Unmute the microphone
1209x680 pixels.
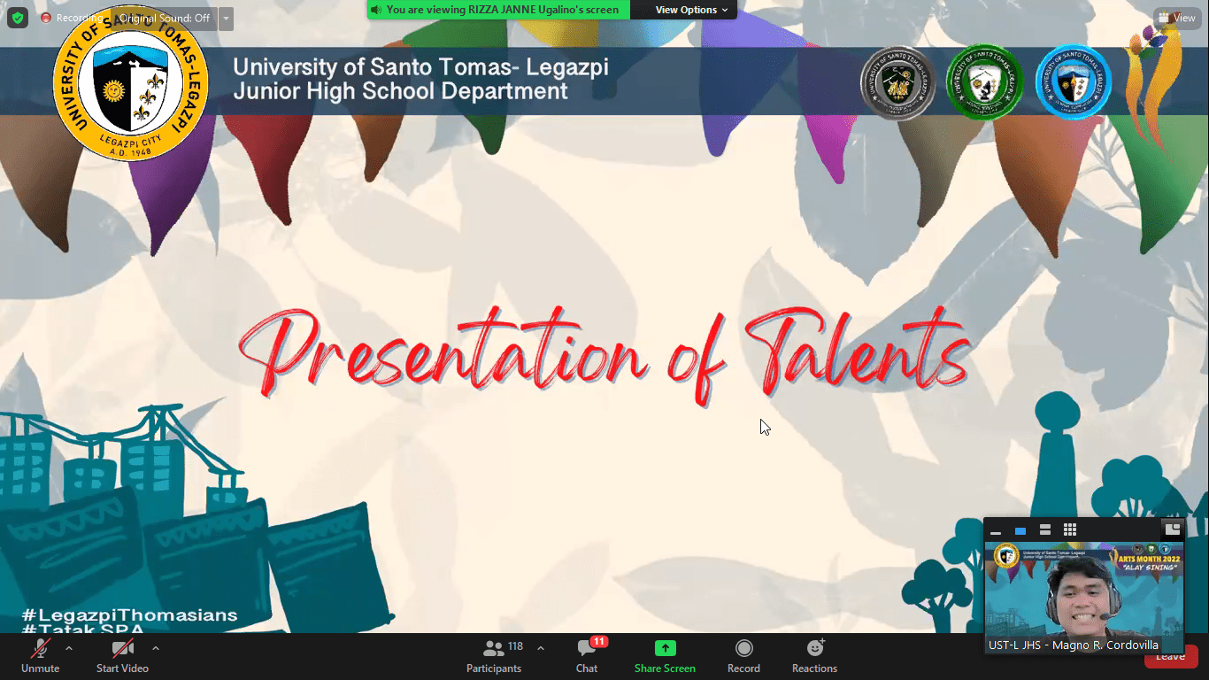[x=40, y=649]
